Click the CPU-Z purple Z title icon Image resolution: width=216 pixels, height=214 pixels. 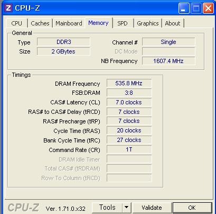coord(8,8)
